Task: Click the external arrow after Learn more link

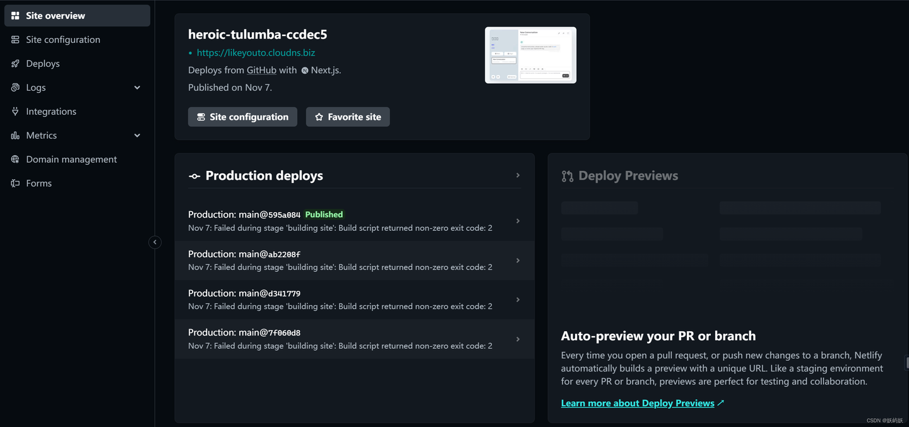Action: (x=721, y=403)
